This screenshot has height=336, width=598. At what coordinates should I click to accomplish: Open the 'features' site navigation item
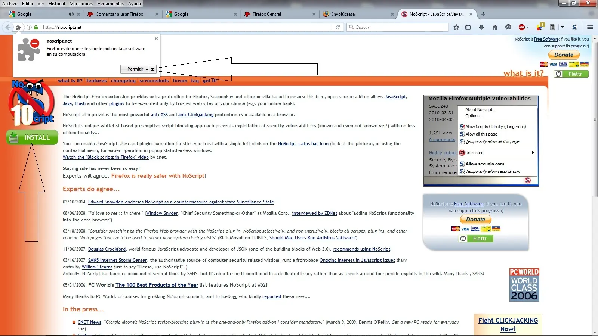coord(96,81)
